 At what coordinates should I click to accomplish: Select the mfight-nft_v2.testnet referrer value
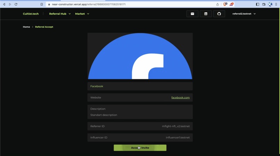(x=176, y=126)
